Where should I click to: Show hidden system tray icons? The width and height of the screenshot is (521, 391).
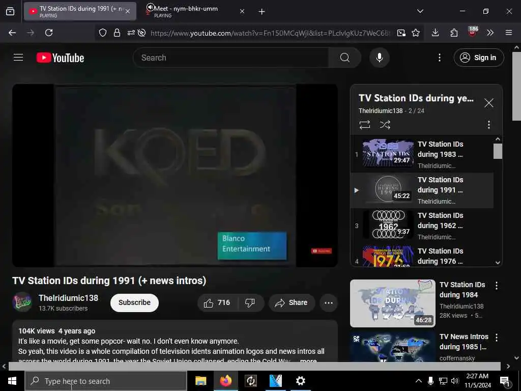(x=418, y=381)
